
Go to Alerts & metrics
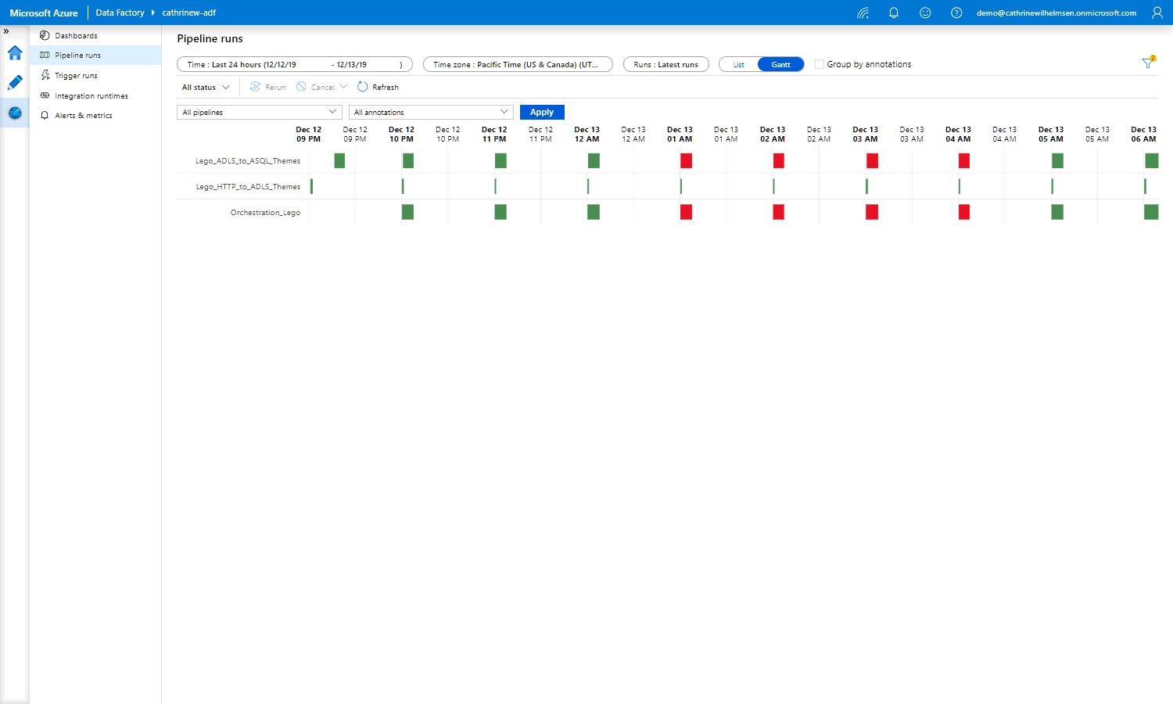pyautogui.click(x=83, y=116)
